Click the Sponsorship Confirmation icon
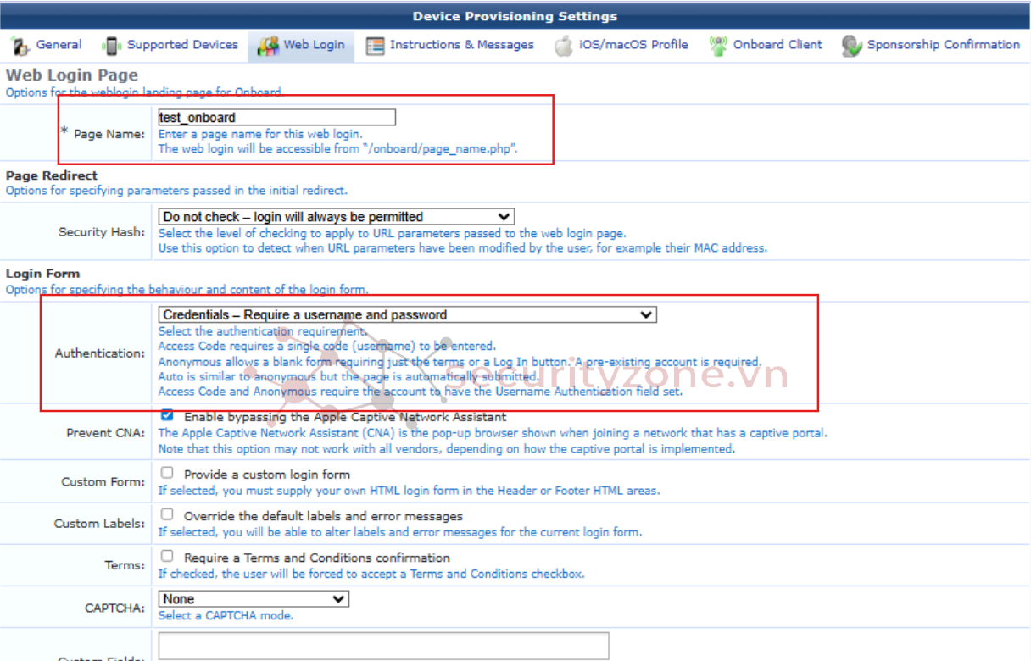 pyautogui.click(x=851, y=46)
